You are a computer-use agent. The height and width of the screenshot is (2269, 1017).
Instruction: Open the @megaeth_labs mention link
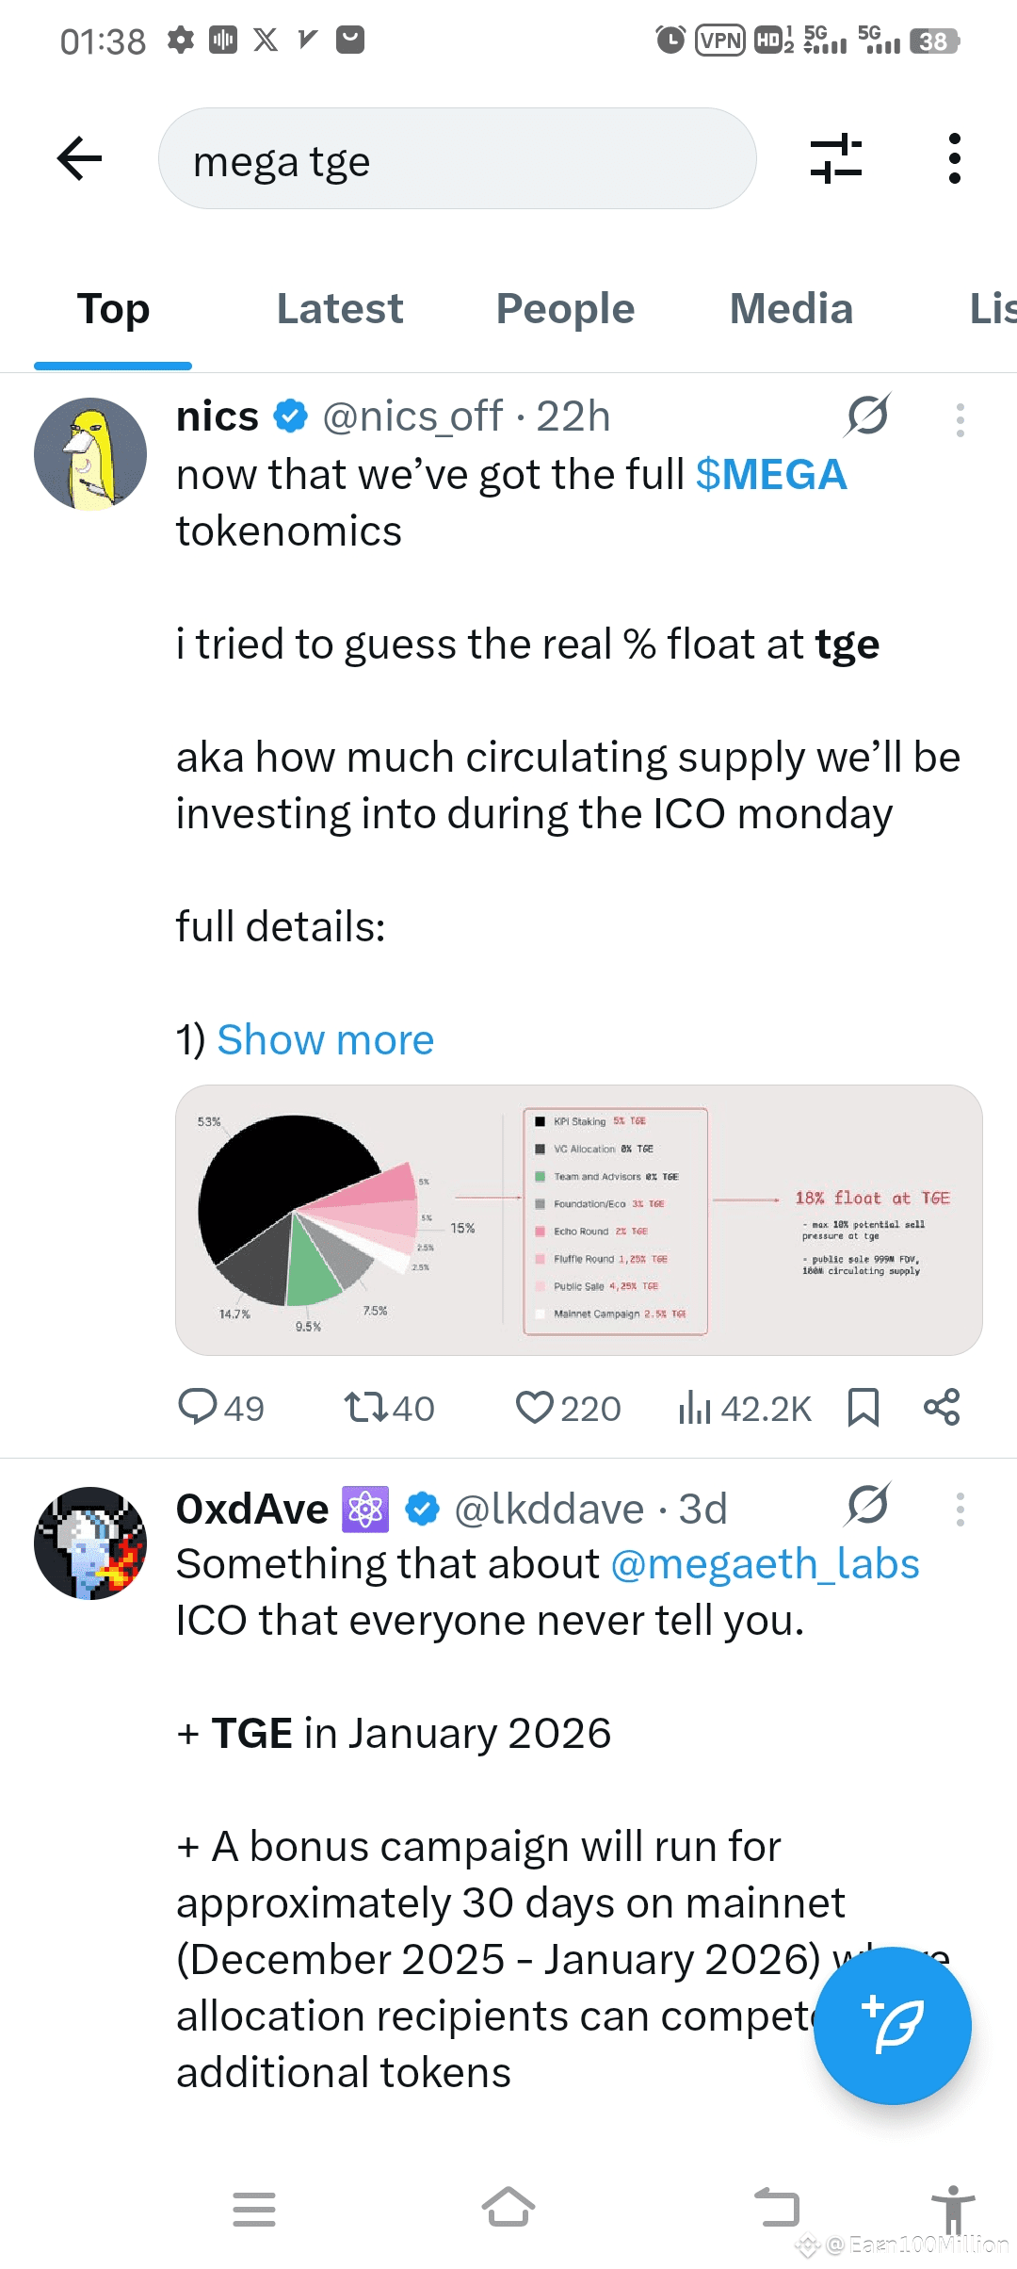click(x=765, y=1564)
